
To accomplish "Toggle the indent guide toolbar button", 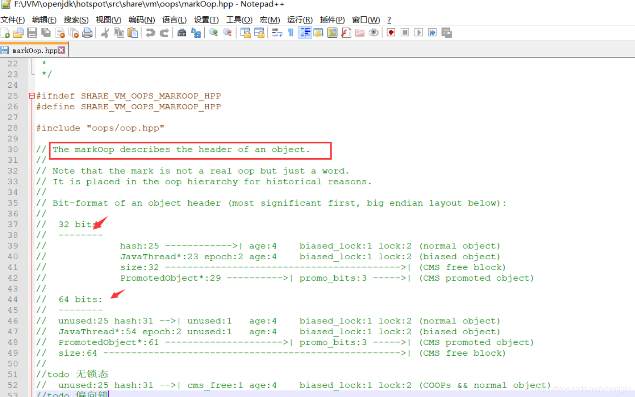I will tap(305, 33).
